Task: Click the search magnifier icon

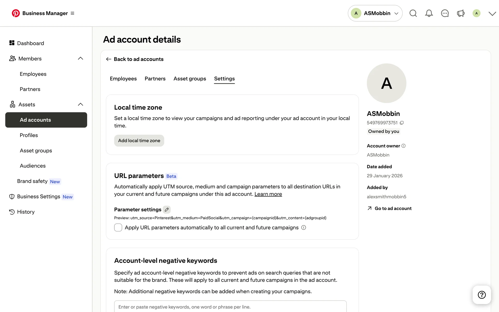Action: point(413,13)
